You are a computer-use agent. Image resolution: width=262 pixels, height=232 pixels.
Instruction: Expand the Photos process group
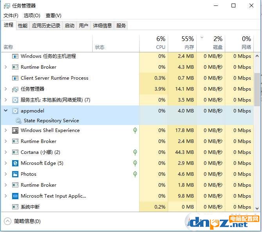pyautogui.click(x=6, y=174)
